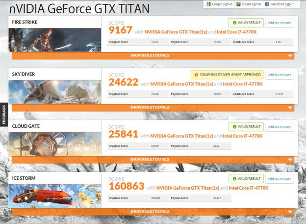Click Ice Storm VALID RESULT badge

[246, 179]
